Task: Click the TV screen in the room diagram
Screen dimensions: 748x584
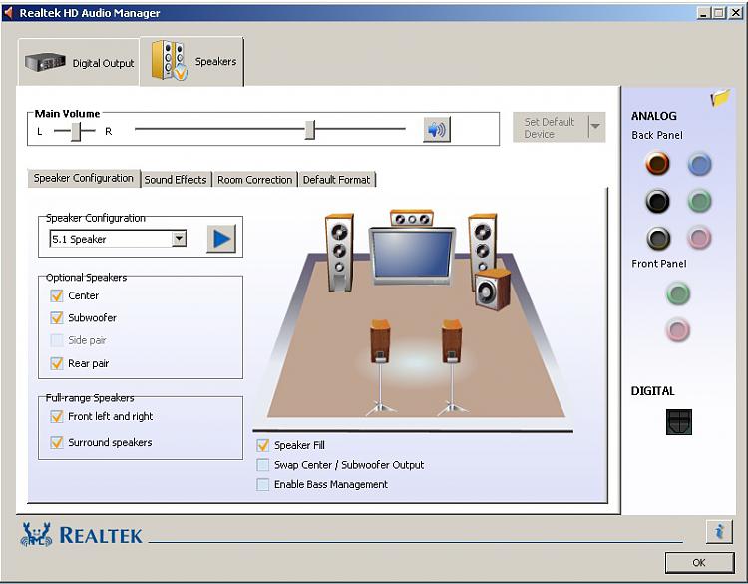Action: pyautogui.click(x=412, y=254)
